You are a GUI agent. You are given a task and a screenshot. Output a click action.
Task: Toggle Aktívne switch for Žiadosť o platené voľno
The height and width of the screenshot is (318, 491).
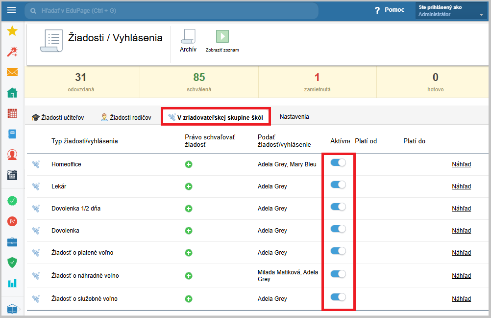[x=338, y=251]
